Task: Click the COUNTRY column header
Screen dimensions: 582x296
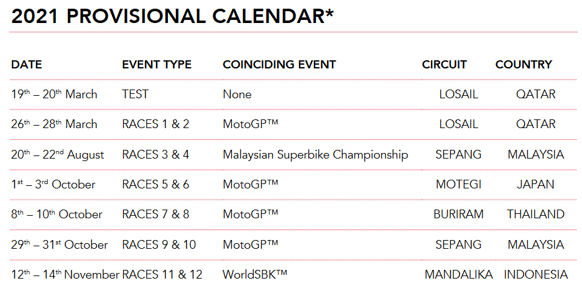Action: click(x=524, y=65)
